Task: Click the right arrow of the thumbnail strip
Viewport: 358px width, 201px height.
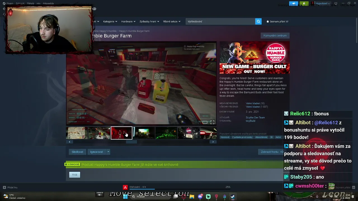Action: click(213, 142)
